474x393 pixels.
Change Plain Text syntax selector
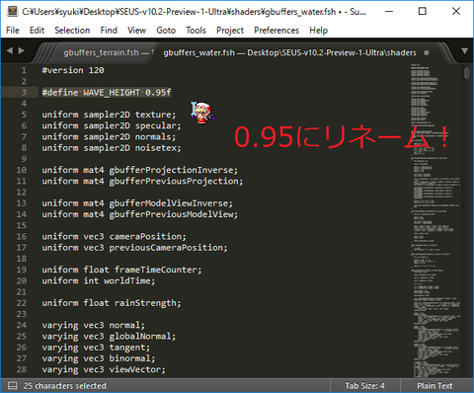click(434, 385)
